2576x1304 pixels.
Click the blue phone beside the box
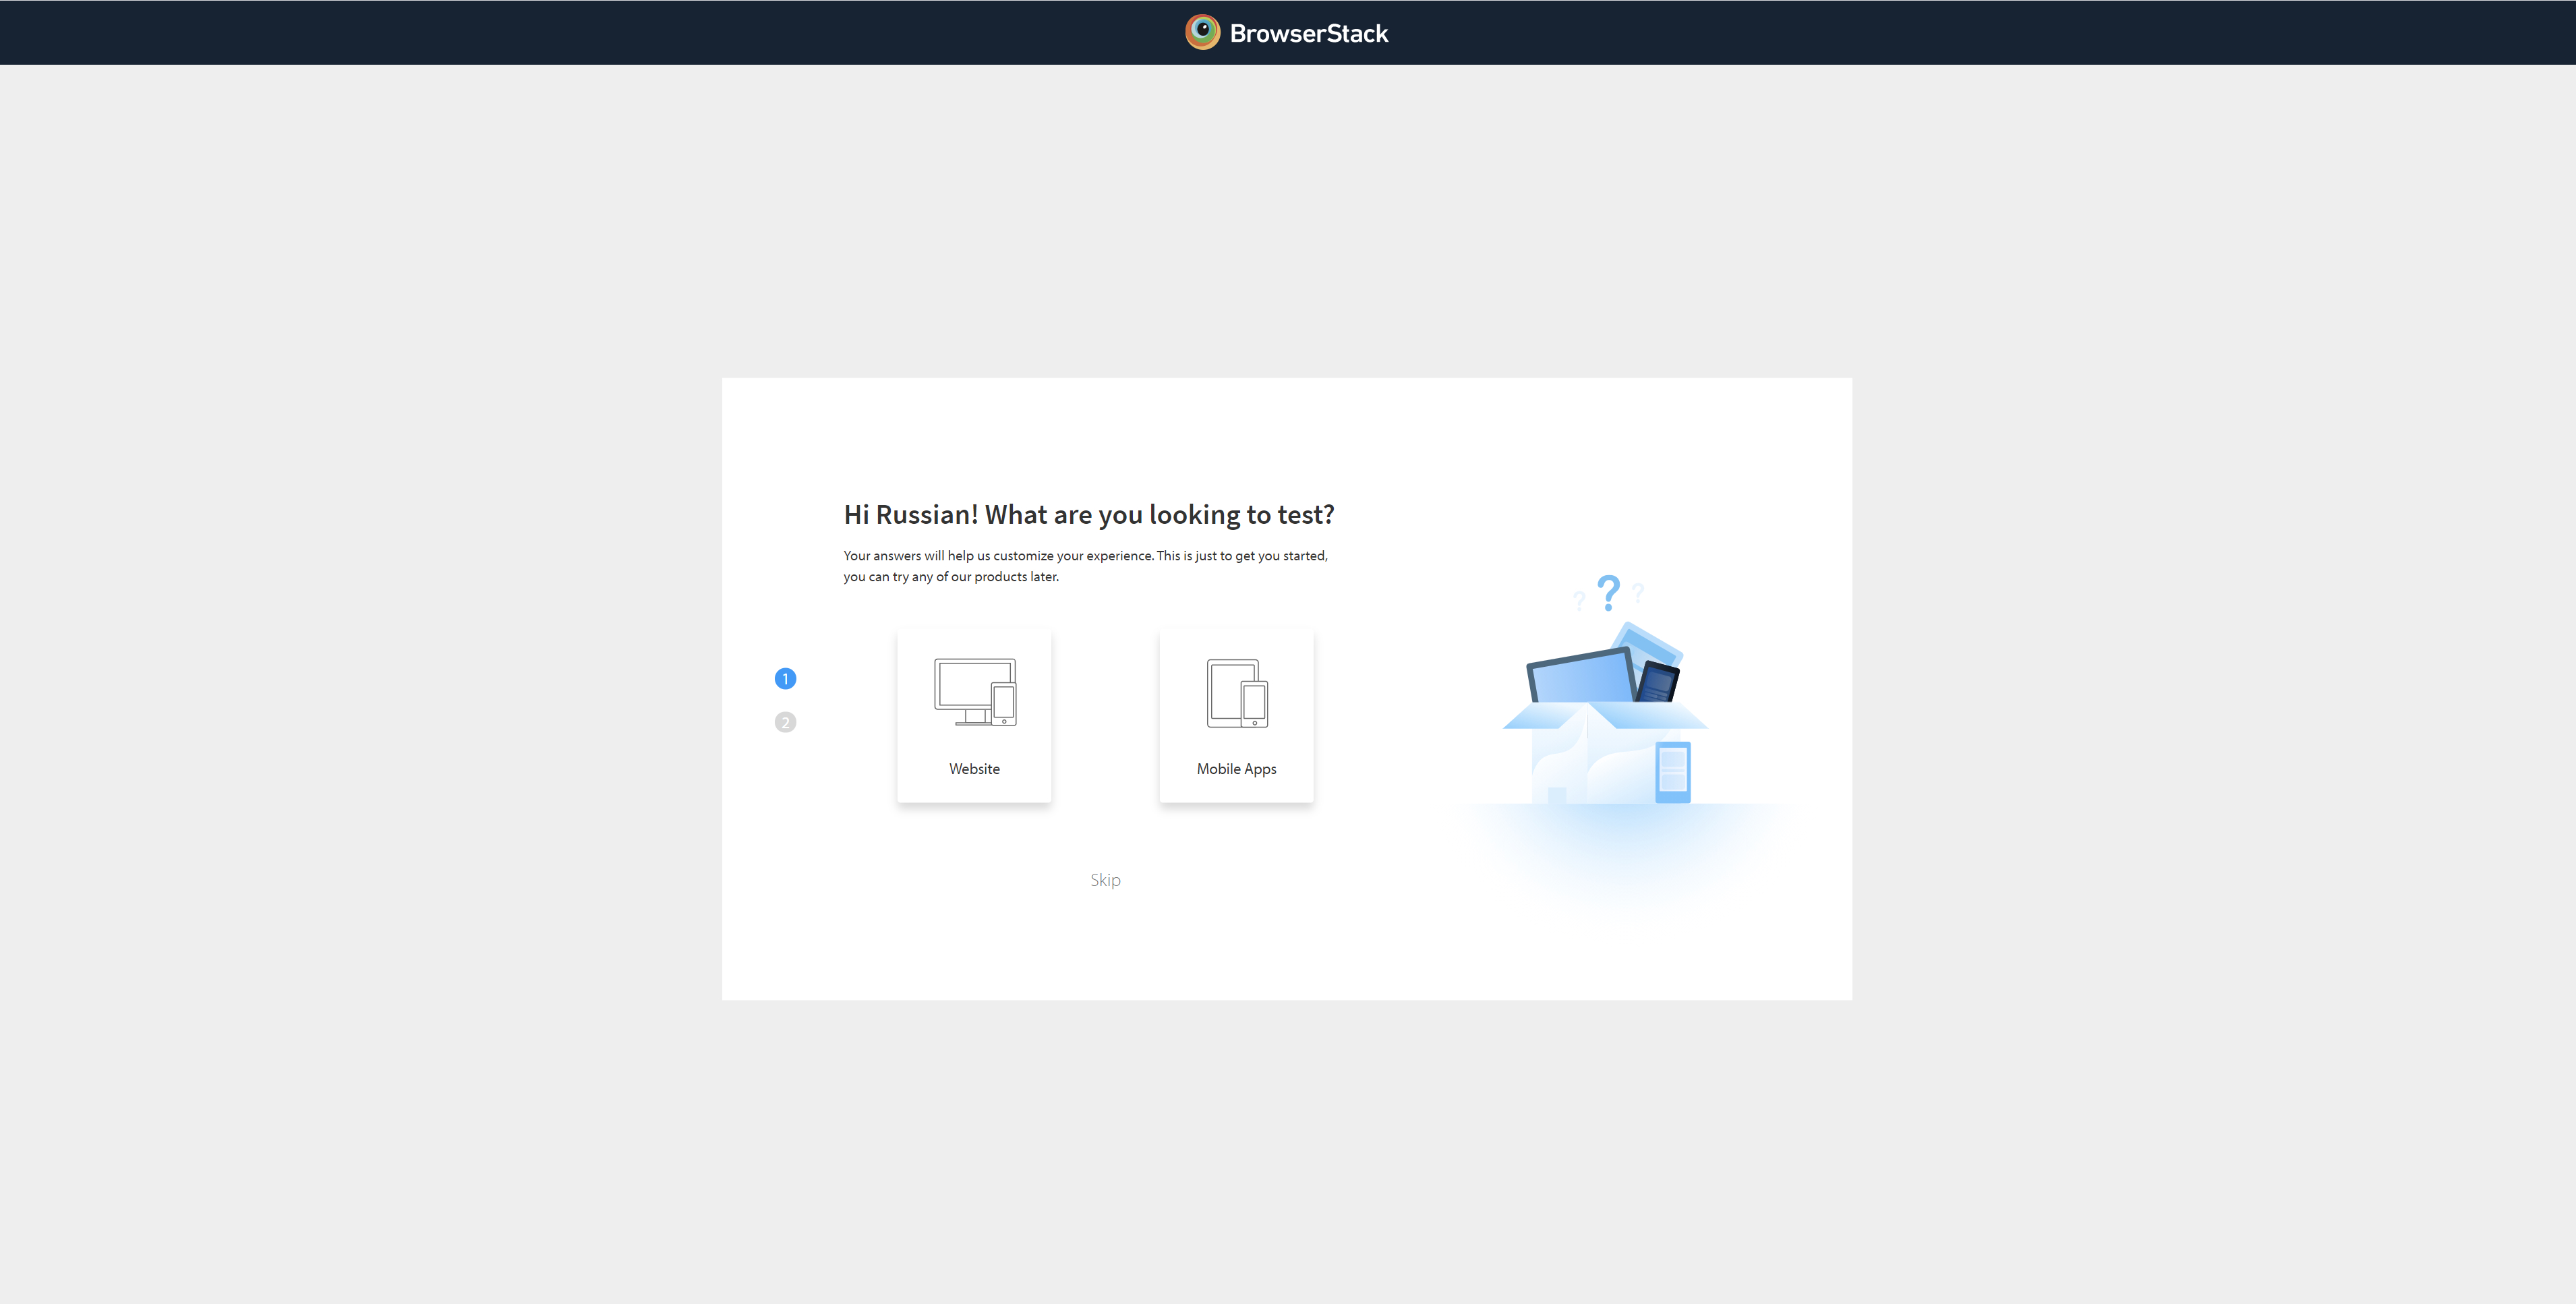(x=1672, y=772)
